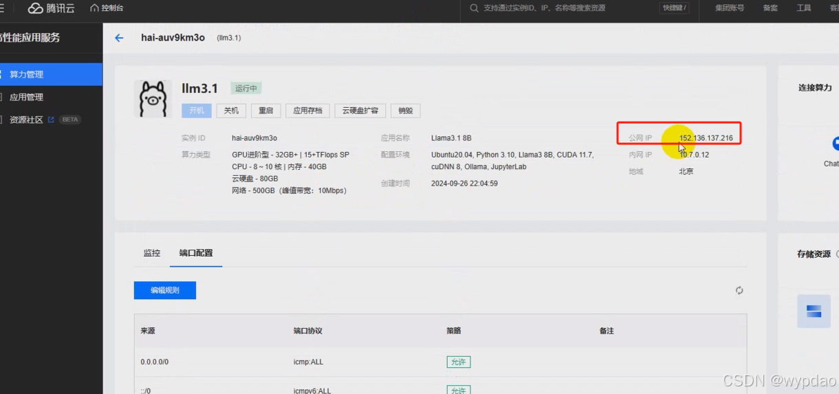Click the llama application avatar
This screenshot has height=394, width=839.
[x=152, y=98]
